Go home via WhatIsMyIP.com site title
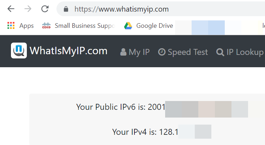Screen dimensions: 265x145 tap(68, 51)
